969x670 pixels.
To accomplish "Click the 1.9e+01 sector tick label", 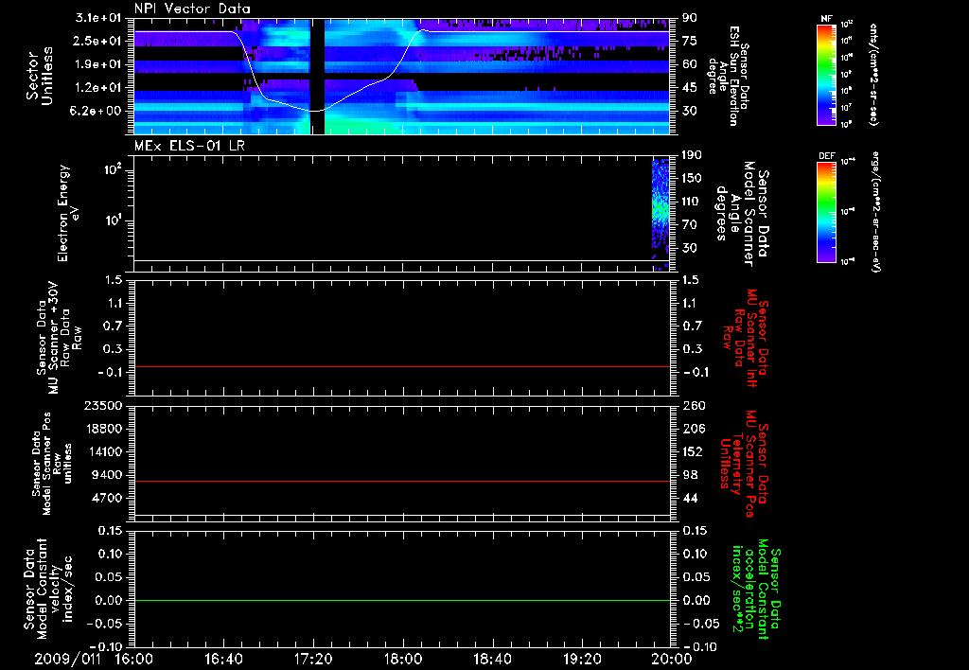I will [98, 64].
